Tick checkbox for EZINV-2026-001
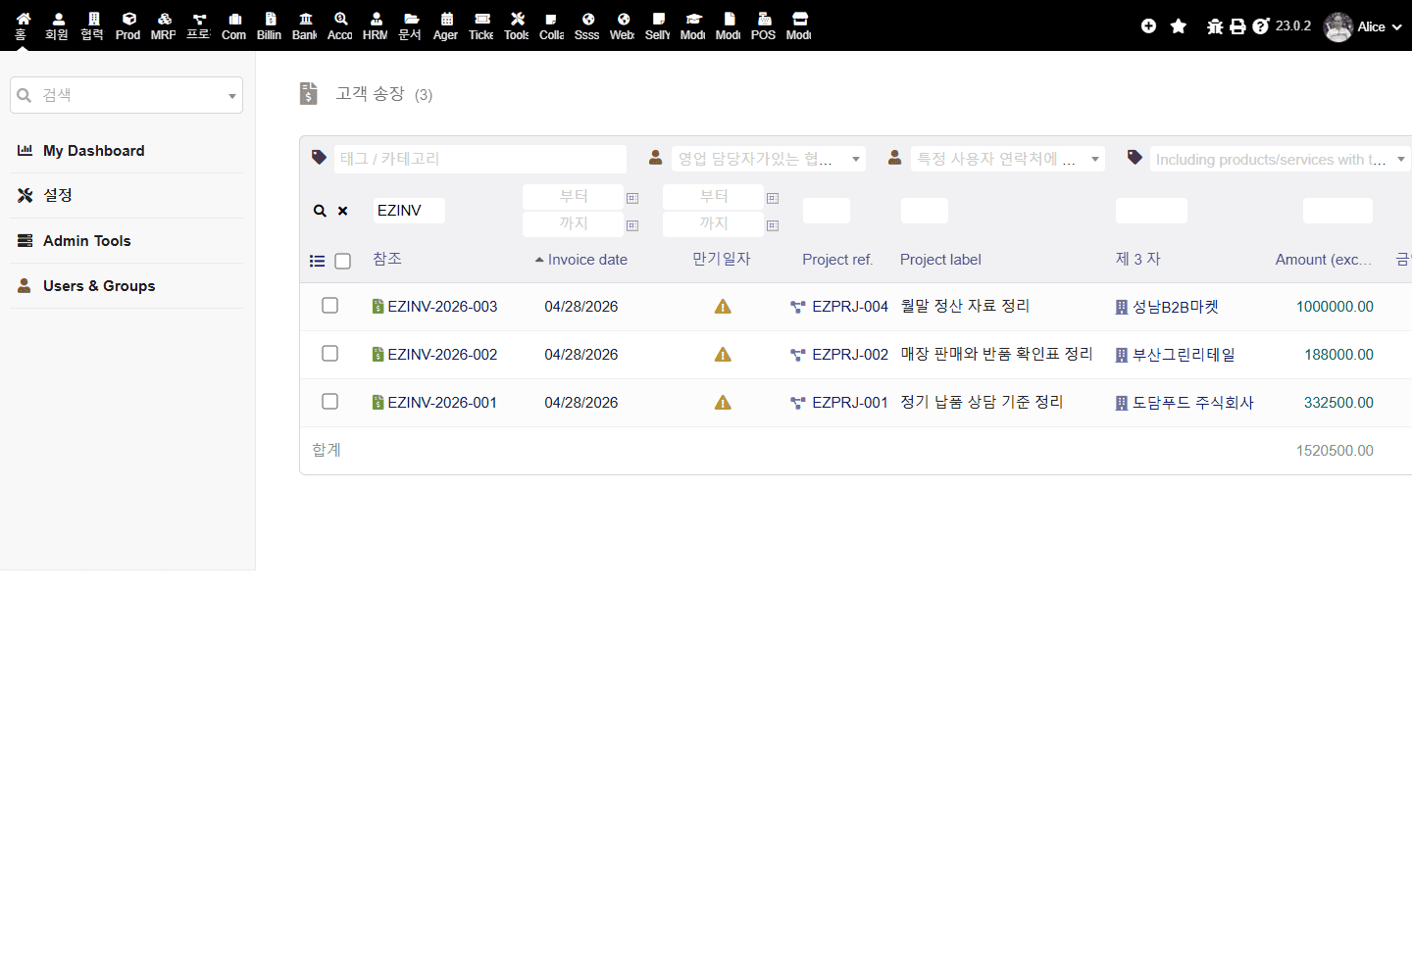This screenshot has width=1412, height=980. coord(330,402)
